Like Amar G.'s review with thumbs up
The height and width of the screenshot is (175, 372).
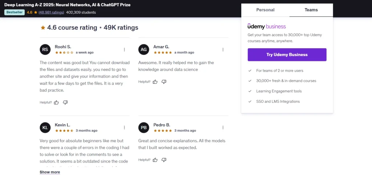[155, 82]
